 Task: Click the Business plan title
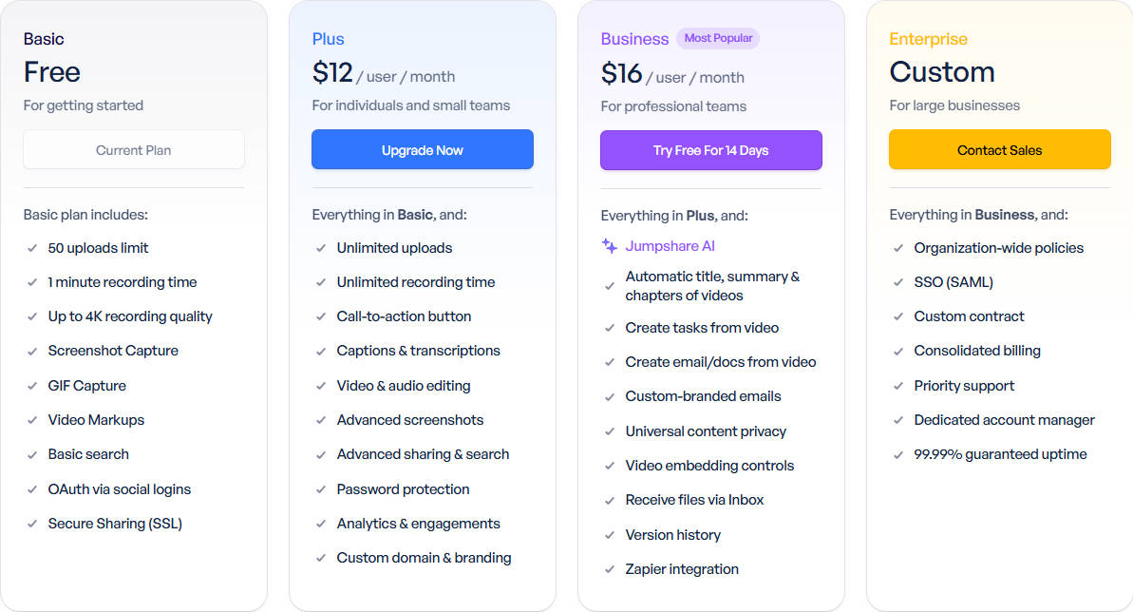tap(634, 39)
